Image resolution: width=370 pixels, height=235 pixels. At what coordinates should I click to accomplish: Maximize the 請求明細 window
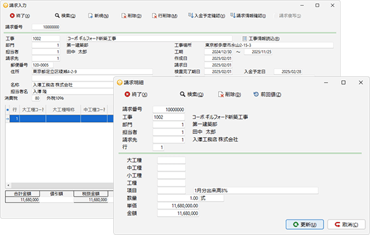[344, 82]
